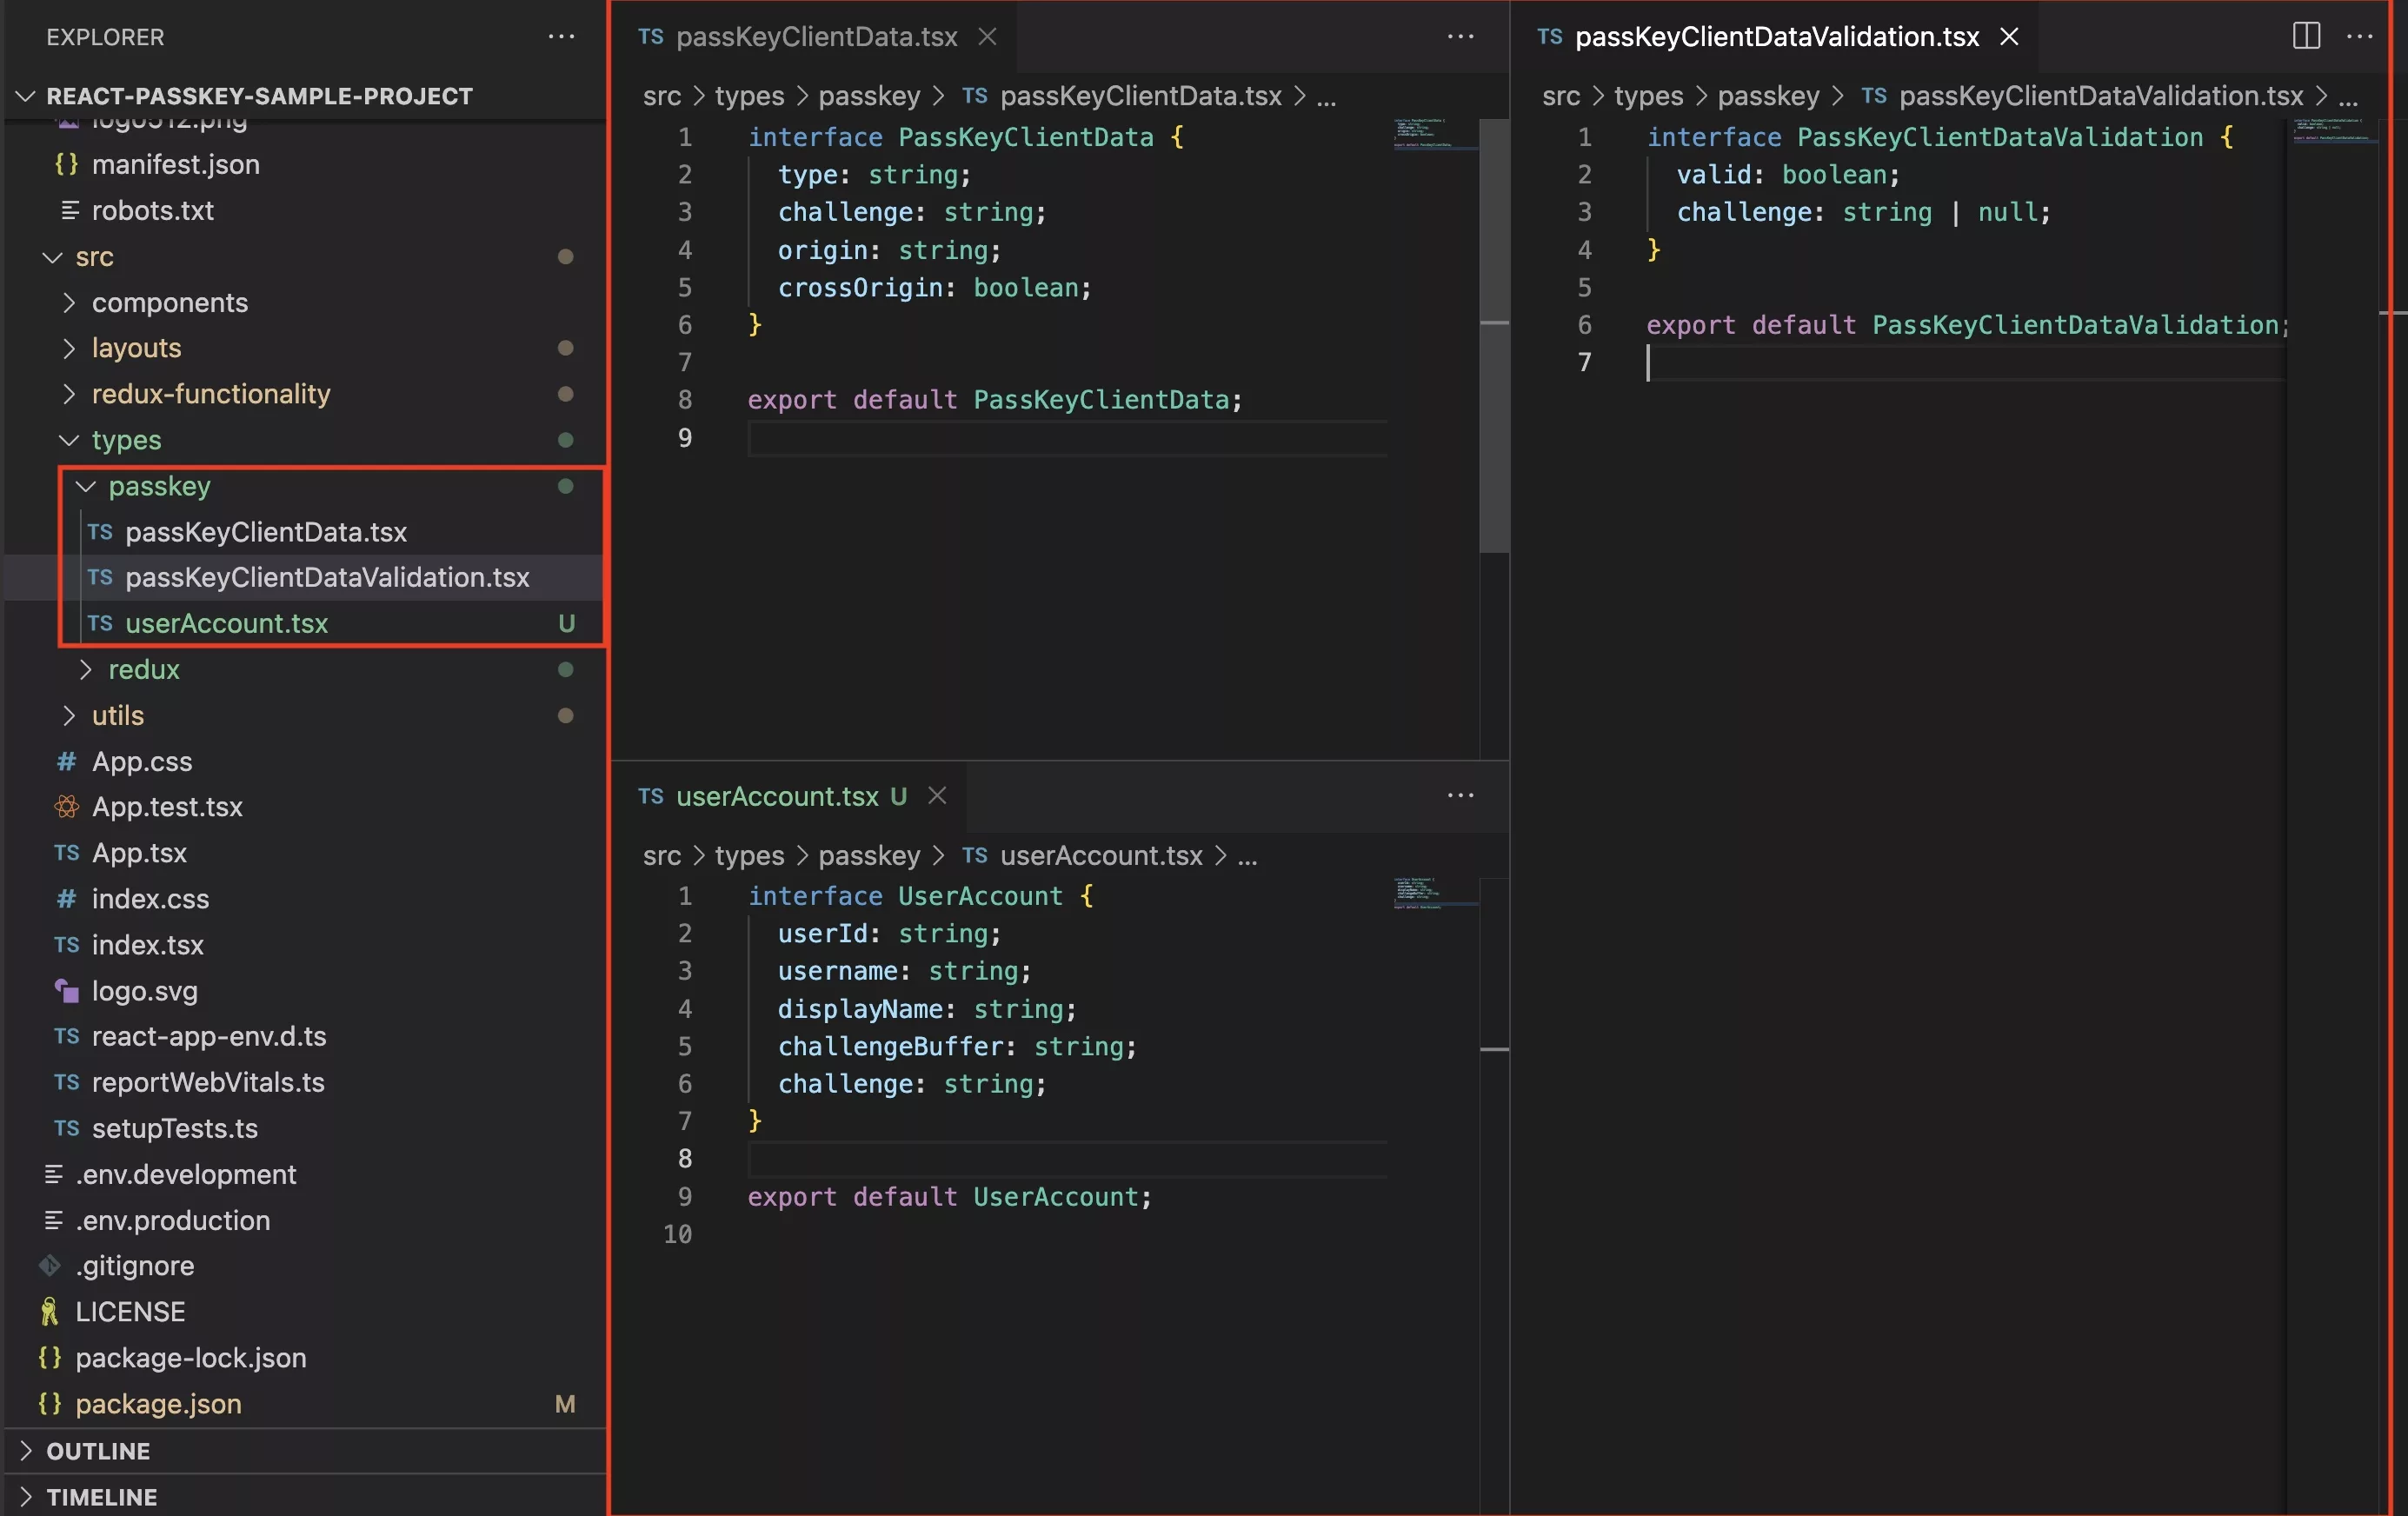
Task: Click 'passkey' breadcrumb in userAccount editor
Action: [x=869, y=856]
